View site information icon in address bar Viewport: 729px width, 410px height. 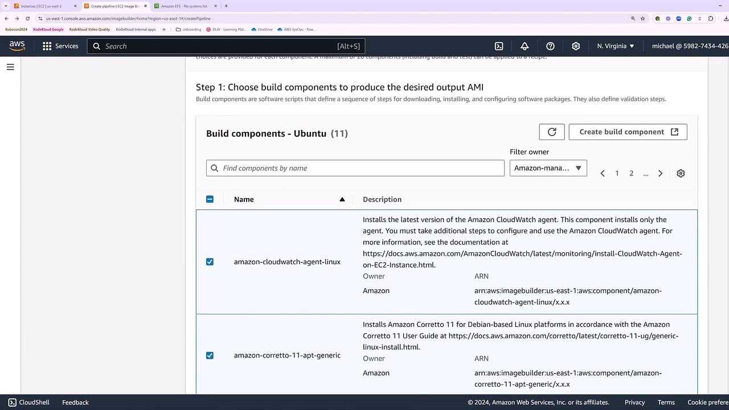click(x=40, y=18)
